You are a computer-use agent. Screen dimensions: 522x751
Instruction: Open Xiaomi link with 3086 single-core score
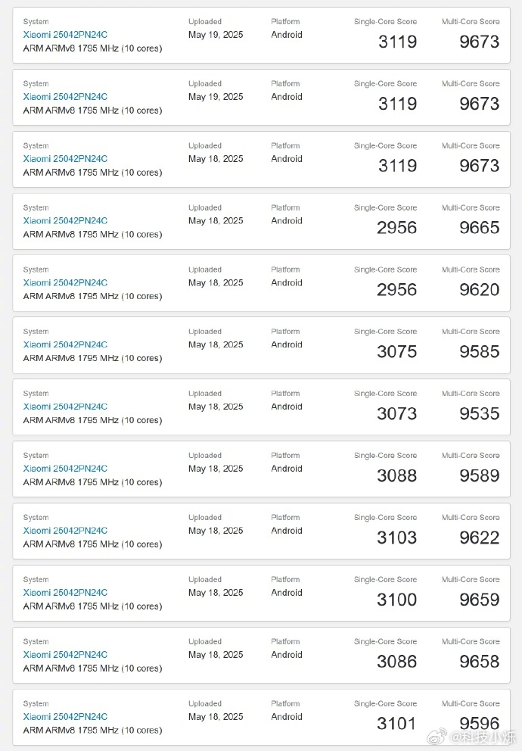[x=65, y=655]
